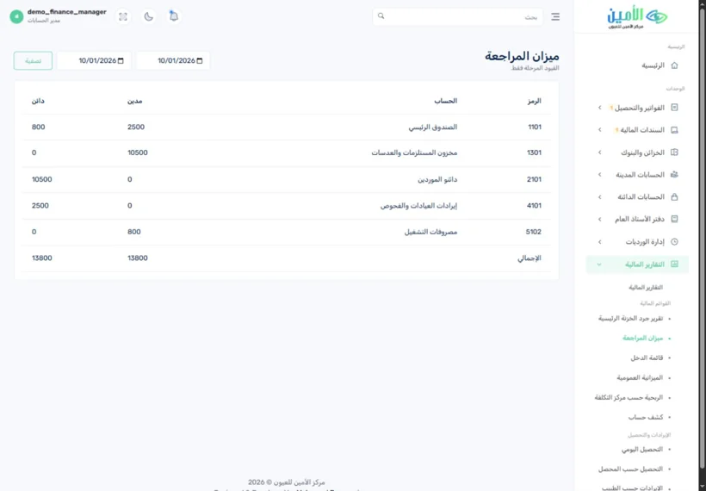Click the search magnifier icon
The image size is (706, 491).
coord(381,16)
